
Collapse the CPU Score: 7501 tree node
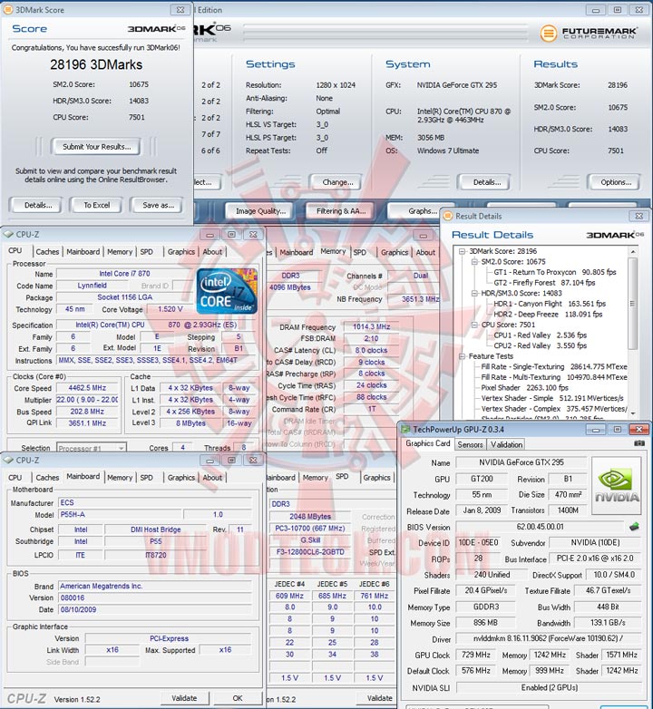(474, 325)
